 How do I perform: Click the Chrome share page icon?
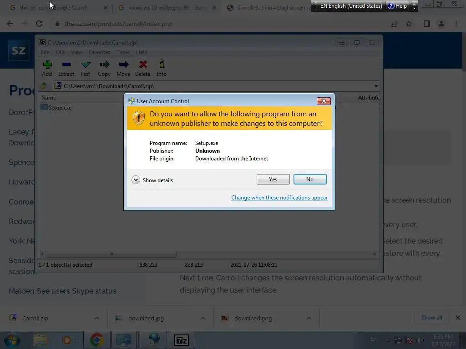click(394, 24)
